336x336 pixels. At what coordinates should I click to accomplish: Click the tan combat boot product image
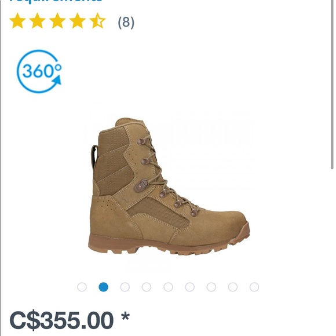click(x=169, y=187)
